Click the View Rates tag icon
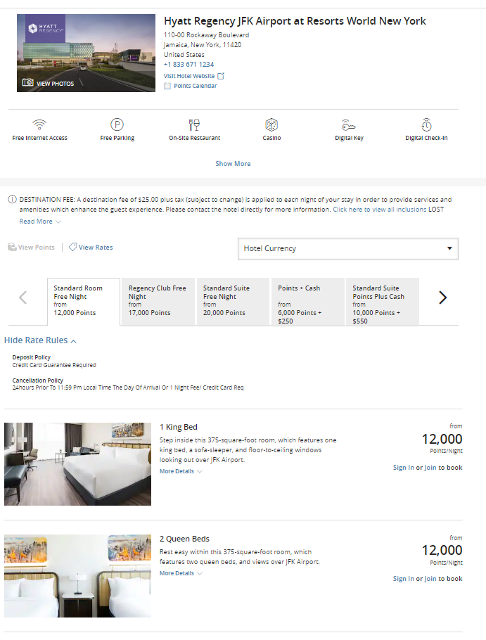486x640 pixels. (x=72, y=247)
